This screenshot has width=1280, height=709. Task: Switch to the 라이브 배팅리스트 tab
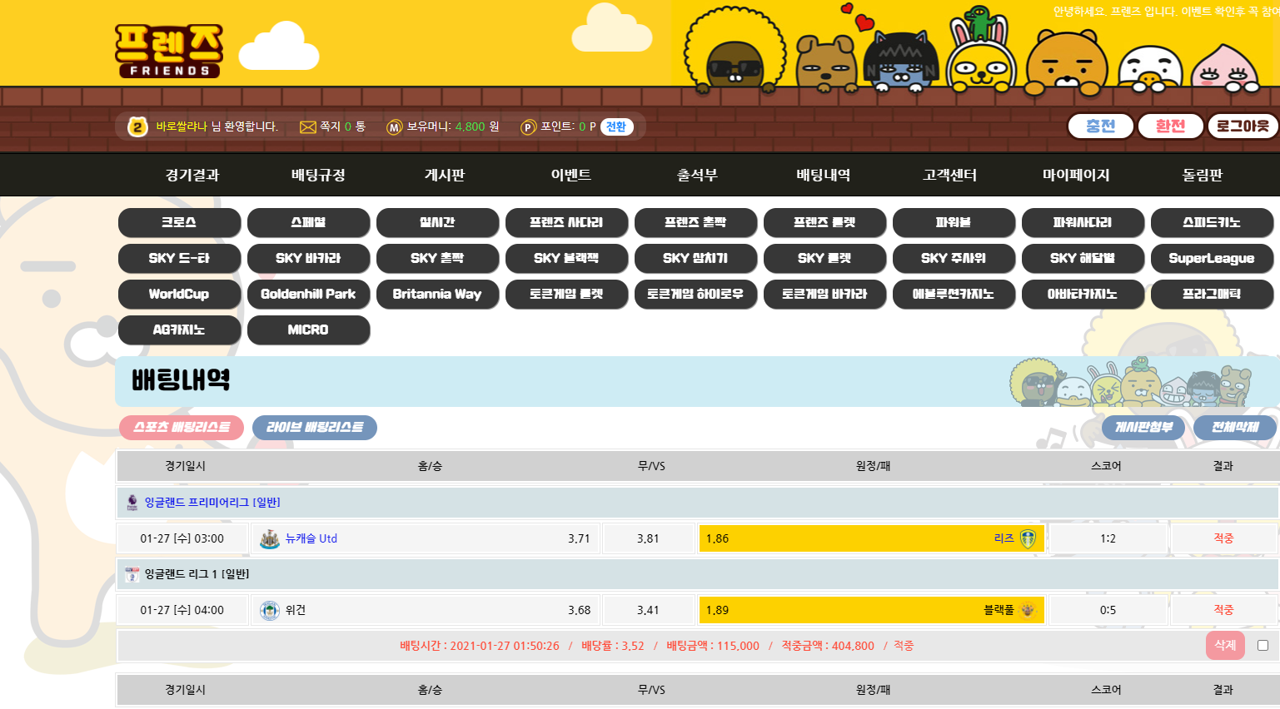[x=315, y=428]
